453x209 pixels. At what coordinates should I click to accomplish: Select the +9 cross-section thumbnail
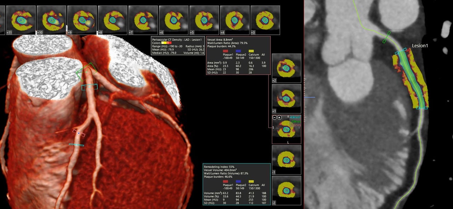click(x=82, y=20)
